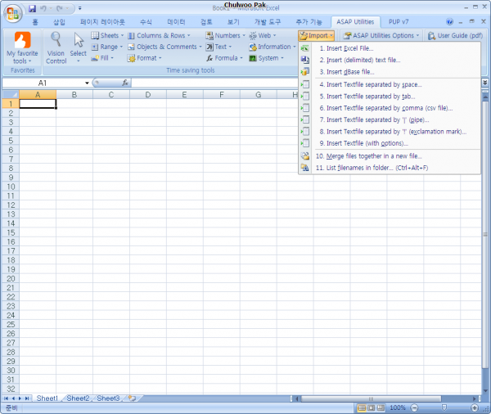Choose Insert Textfile (with options)
491x414 pixels.
390,143
